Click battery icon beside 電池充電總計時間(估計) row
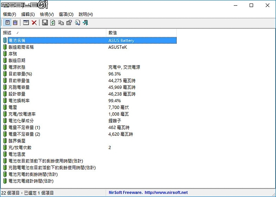The height and width of the screenshot is (197, 276). click(5, 181)
